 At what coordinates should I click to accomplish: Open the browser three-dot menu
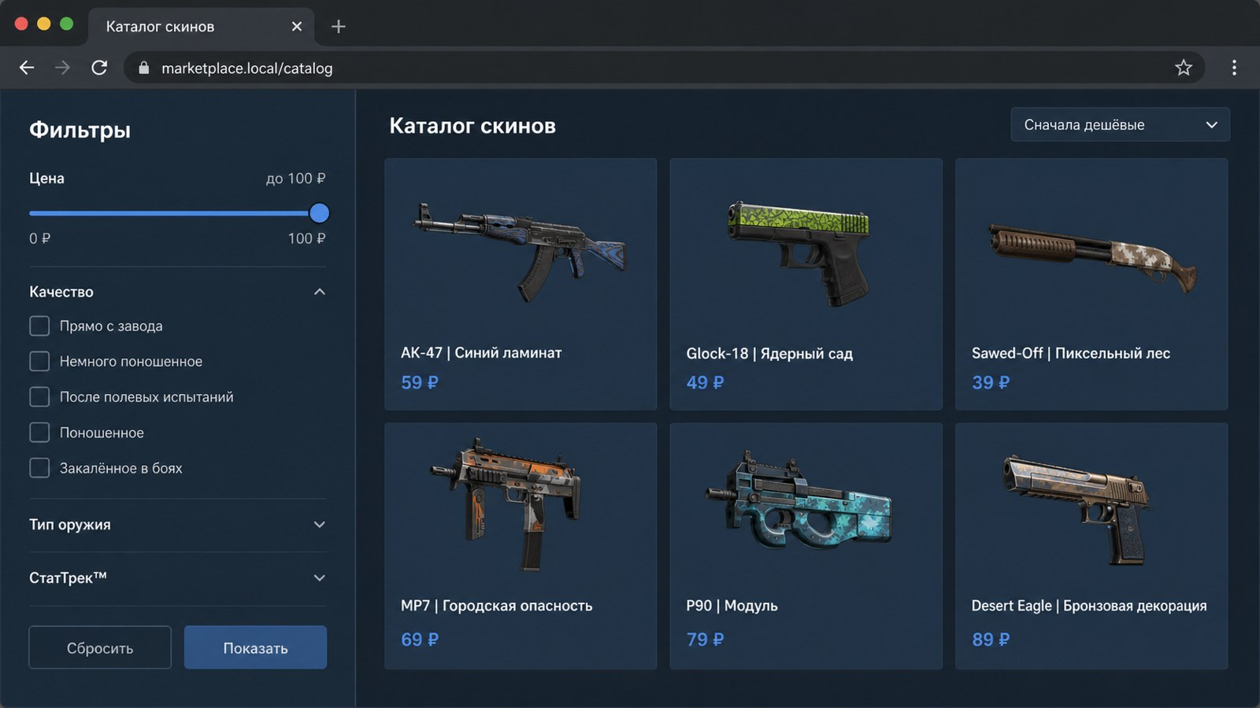(x=1234, y=68)
